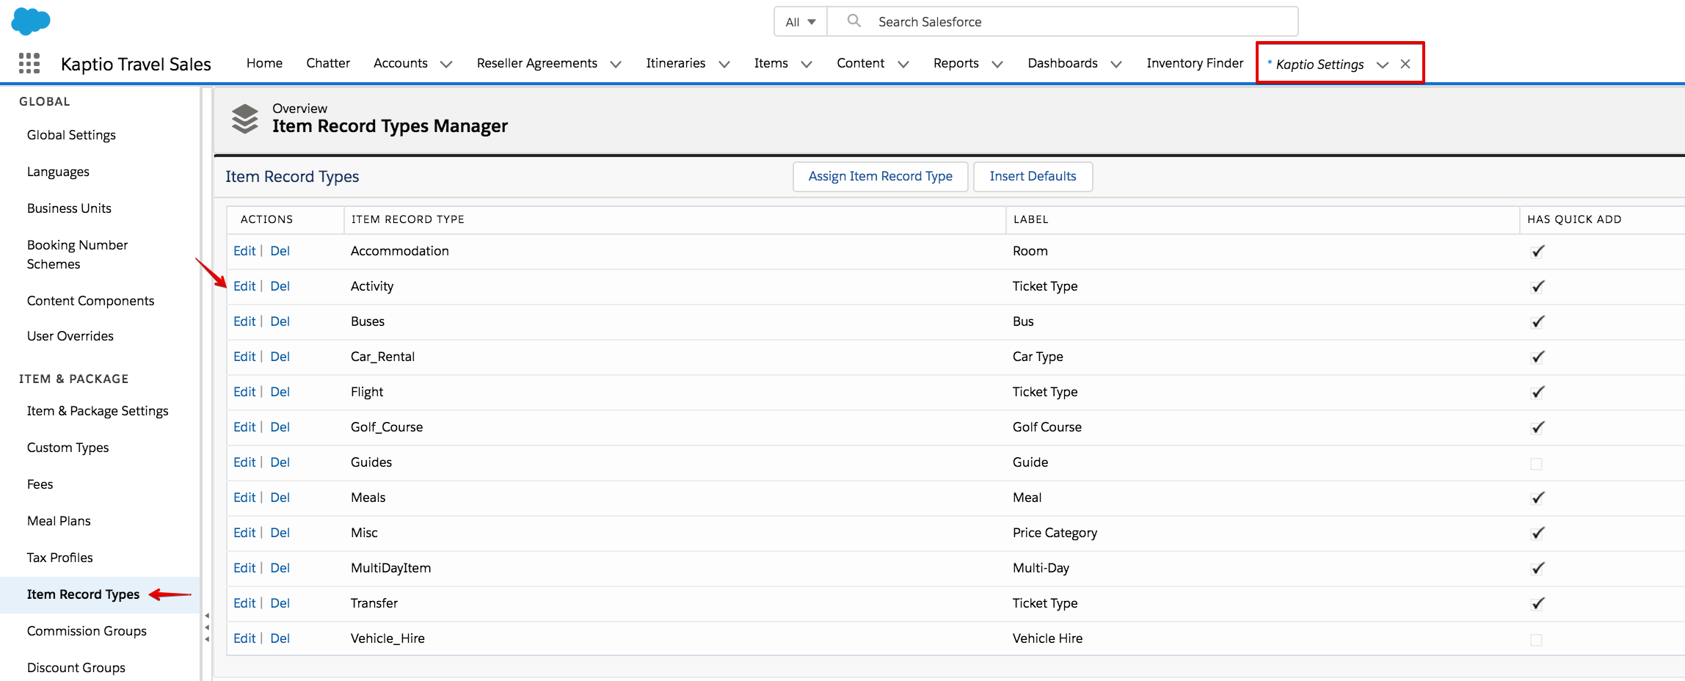Open the All search scope dropdown

click(801, 22)
